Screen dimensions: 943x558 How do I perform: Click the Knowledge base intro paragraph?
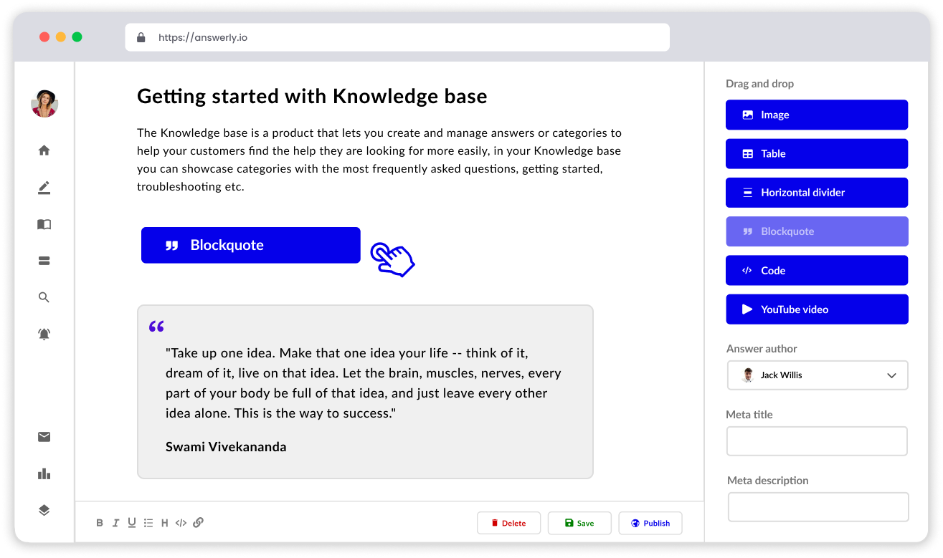pos(379,160)
